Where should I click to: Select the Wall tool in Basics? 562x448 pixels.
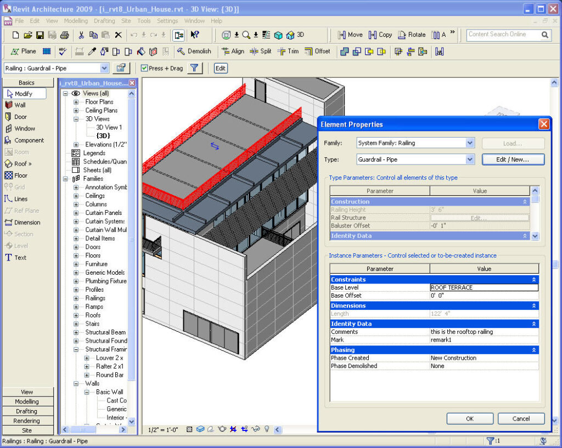click(x=15, y=105)
